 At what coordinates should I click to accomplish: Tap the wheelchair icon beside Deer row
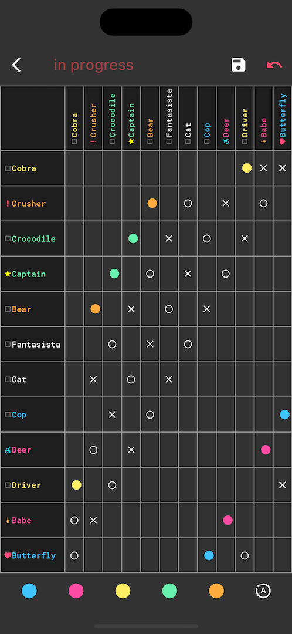[x=8, y=450]
